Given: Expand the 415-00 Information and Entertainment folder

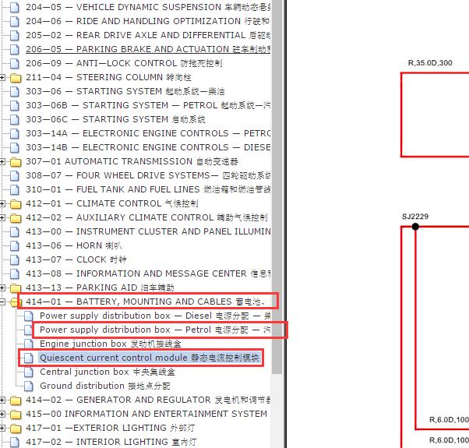Looking at the screenshot, I should [2, 414].
